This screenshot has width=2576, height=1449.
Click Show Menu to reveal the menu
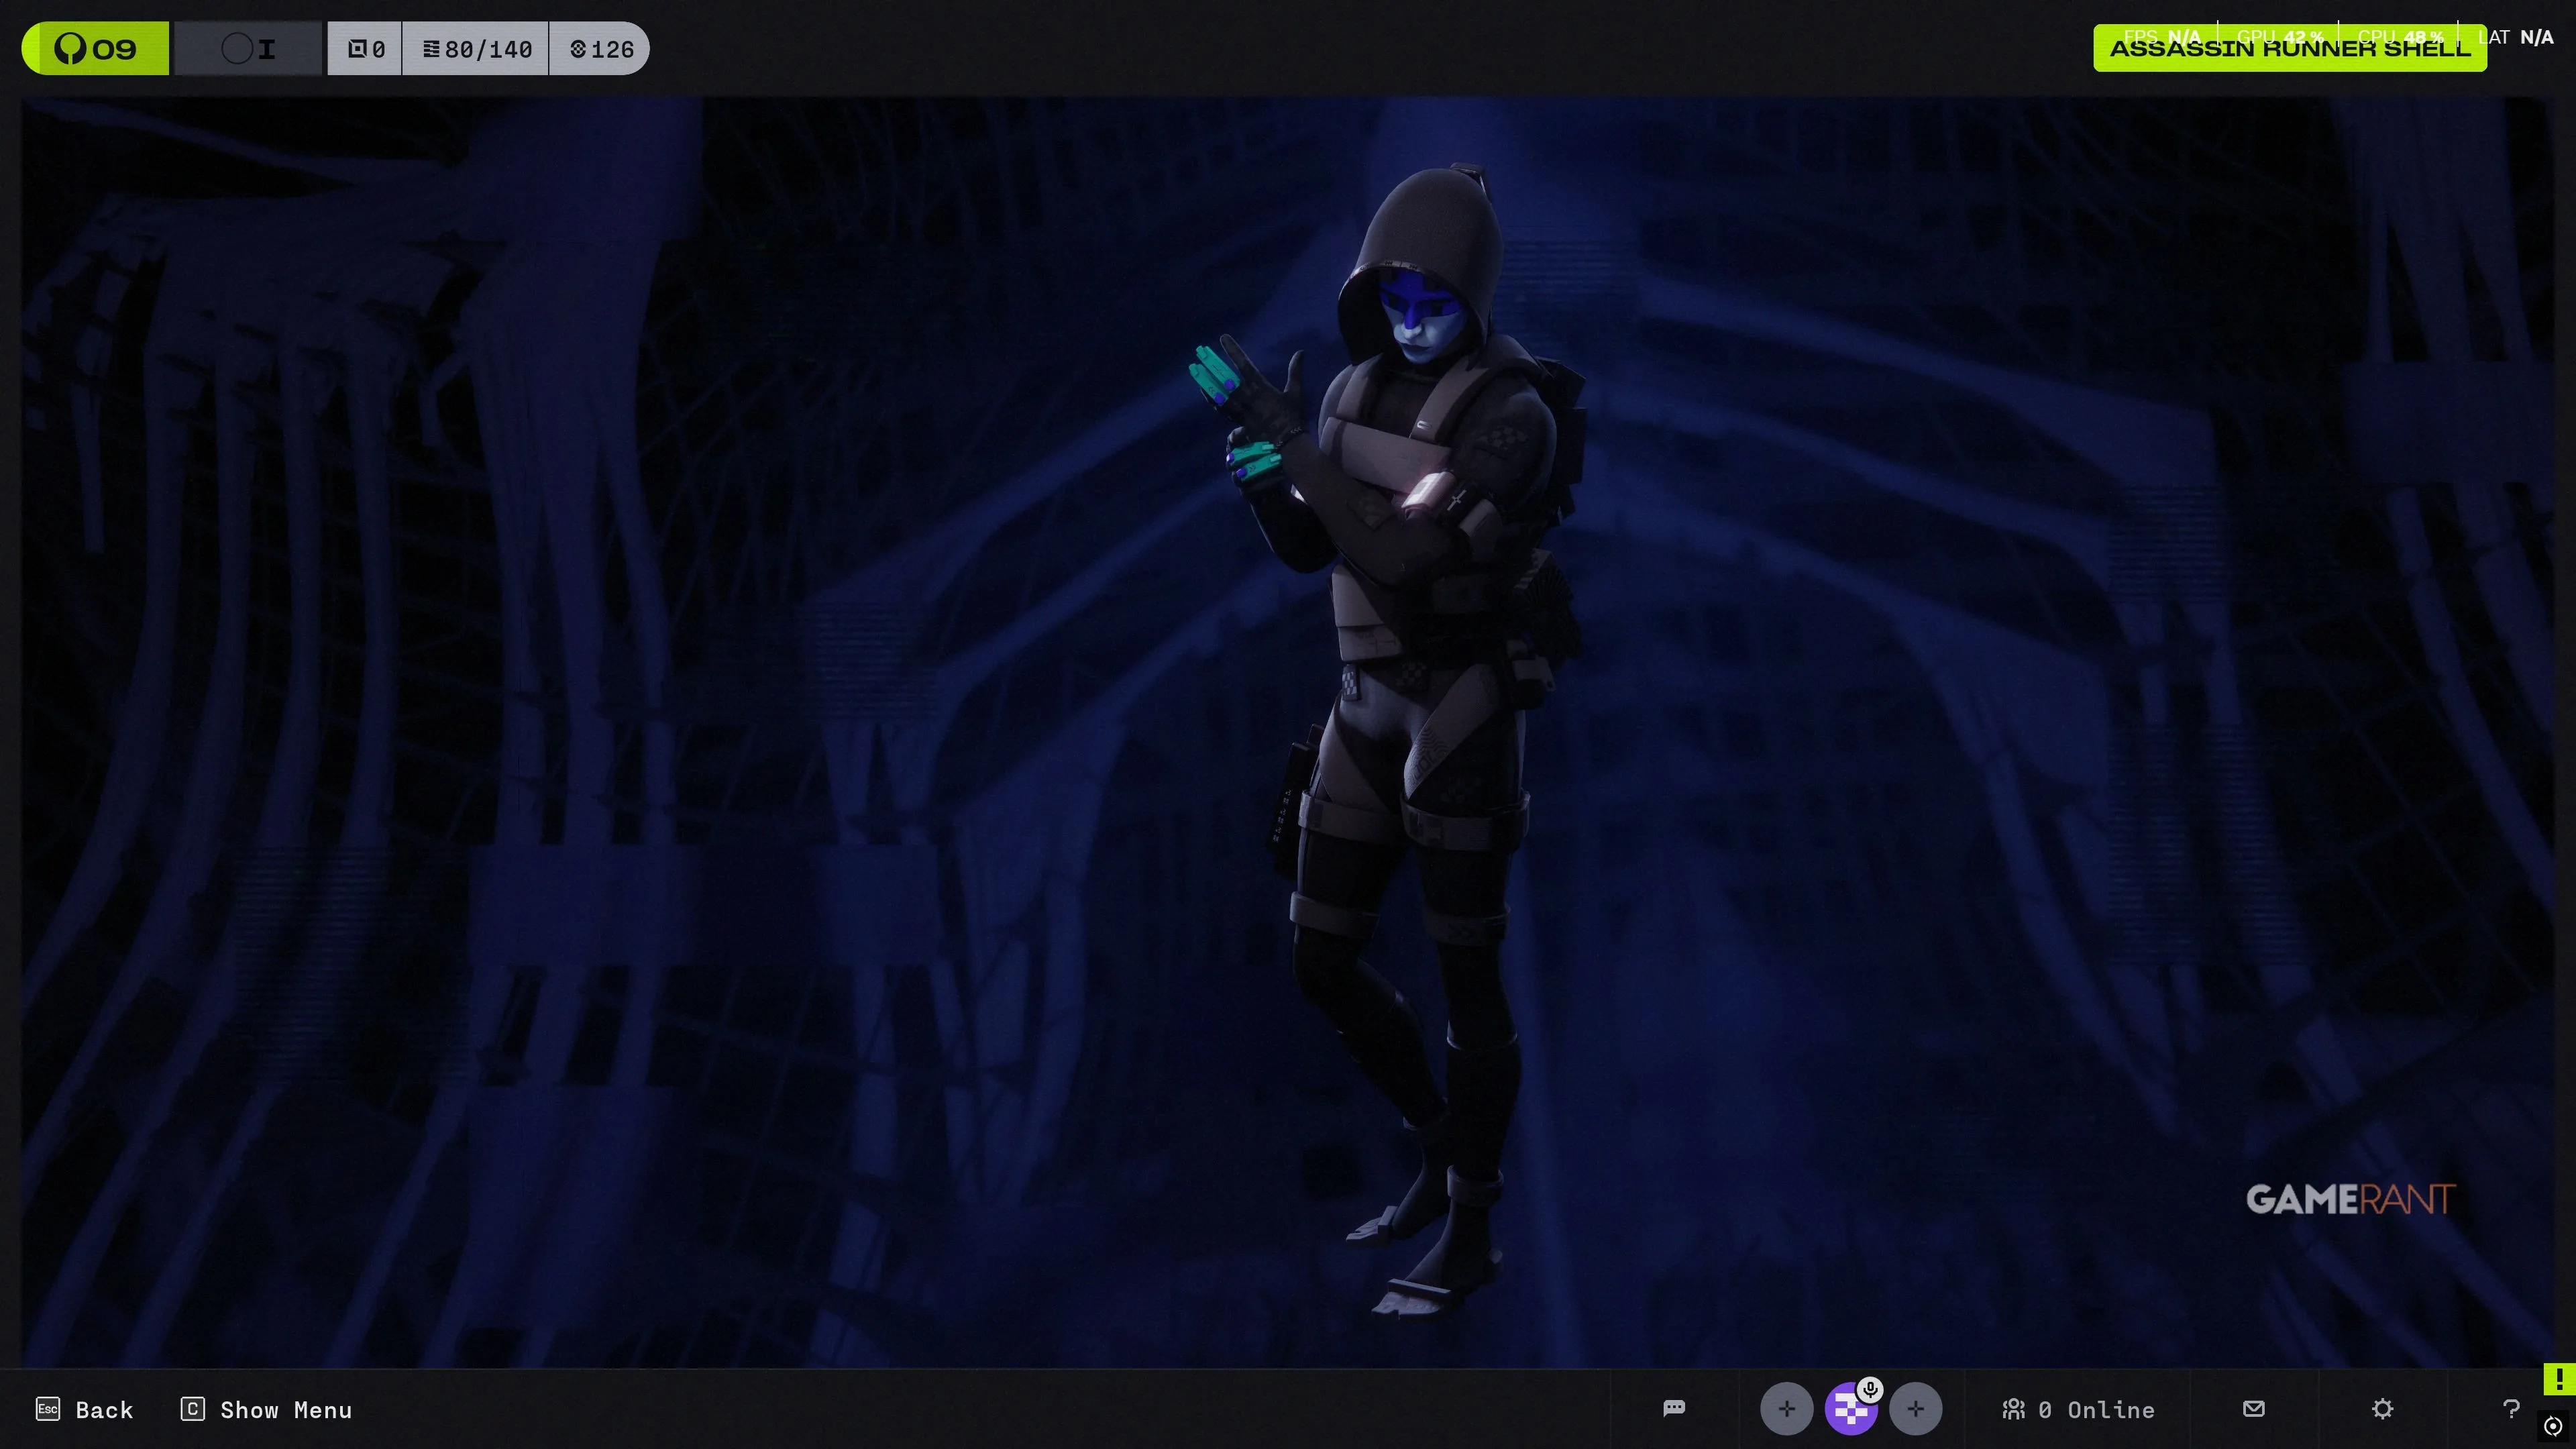[x=266, y=1409]
